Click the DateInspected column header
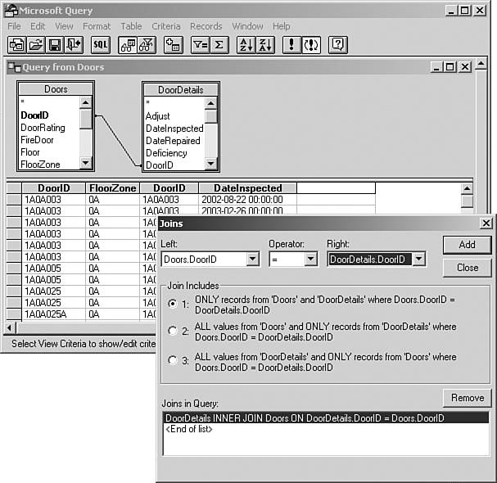 (247, 188)
